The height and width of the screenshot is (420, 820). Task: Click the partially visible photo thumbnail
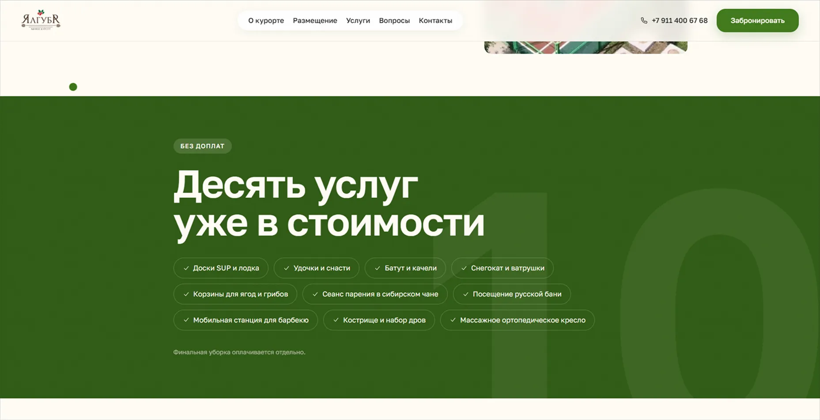tap(586, 47)
